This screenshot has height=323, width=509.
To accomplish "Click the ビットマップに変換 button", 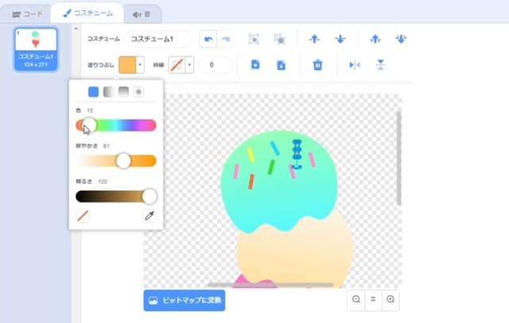I will (185, 300).
